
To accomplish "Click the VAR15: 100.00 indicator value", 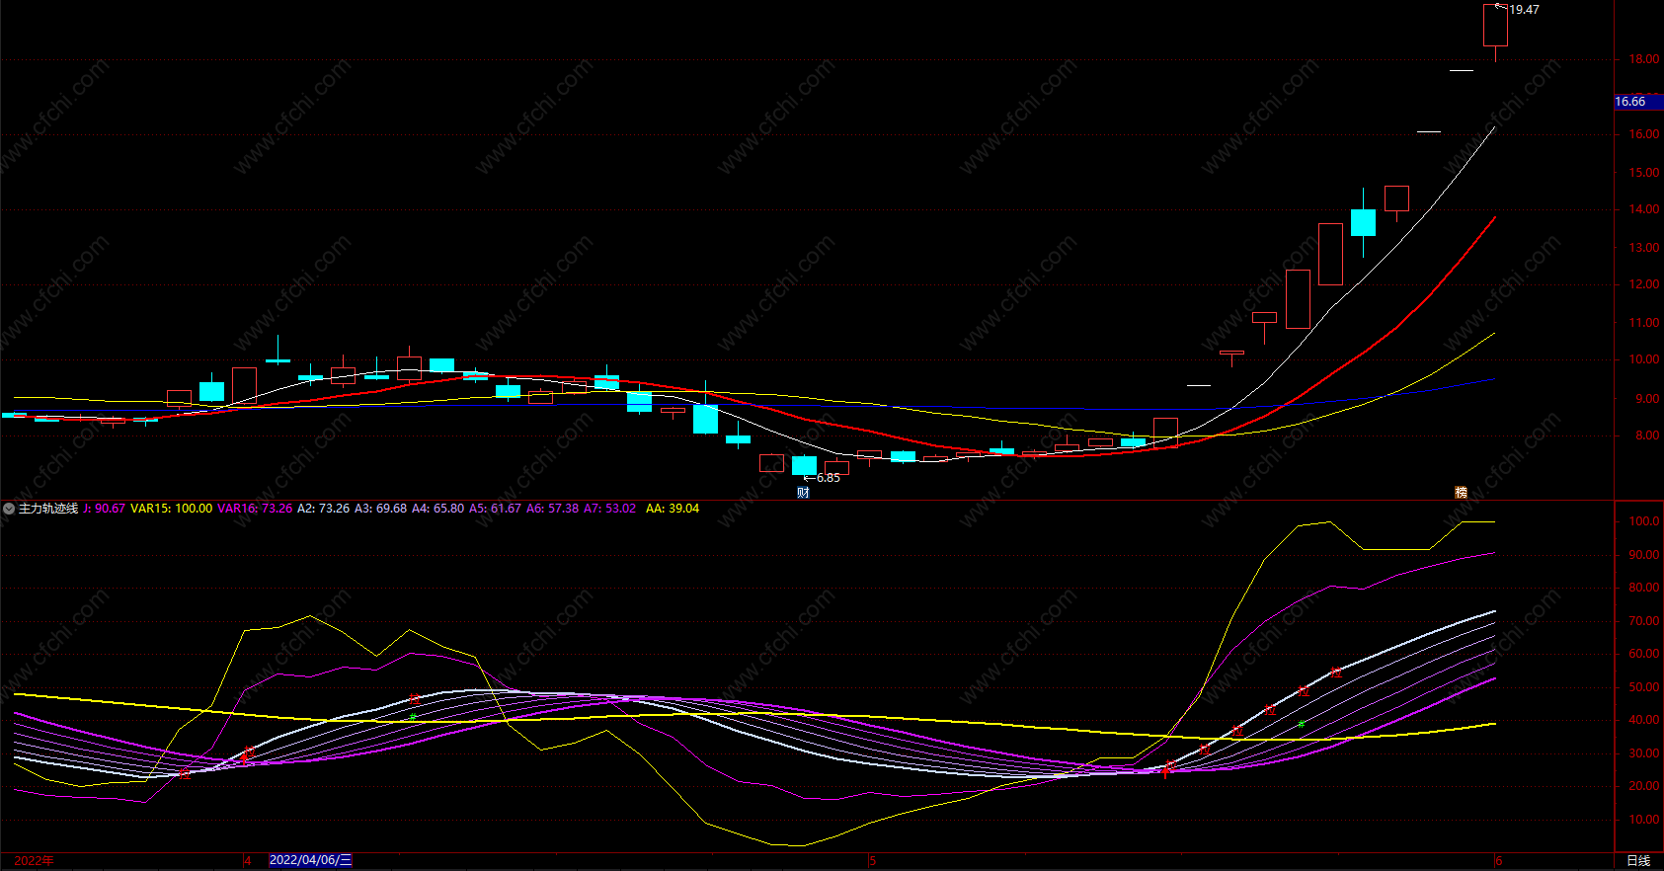I will [171, 509].
